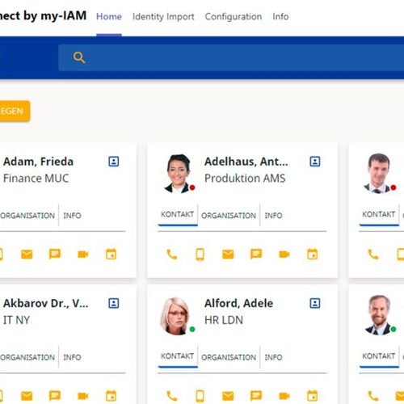The image size is (404, 404).
Task: Start video call with Adelhaus
Action: pyautogui.click(x=284, y=255)
